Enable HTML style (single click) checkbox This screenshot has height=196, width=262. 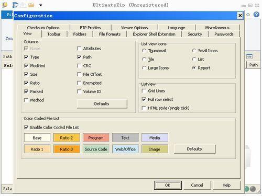144,108
